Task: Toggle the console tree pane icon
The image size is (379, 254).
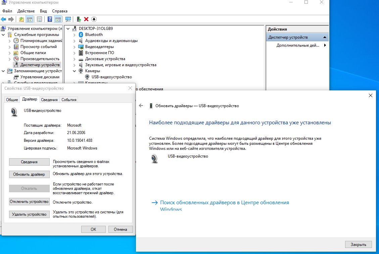Action: point(30,19)
